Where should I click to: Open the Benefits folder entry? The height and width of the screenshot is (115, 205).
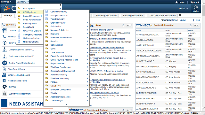click(x=54, y=41)
